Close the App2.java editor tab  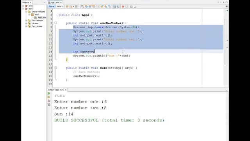click(x=61, y=3)
